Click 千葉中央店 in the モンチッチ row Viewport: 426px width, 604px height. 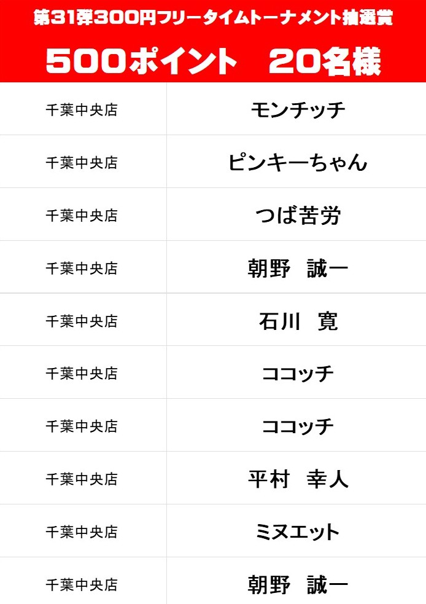click(x=82, y=111)
